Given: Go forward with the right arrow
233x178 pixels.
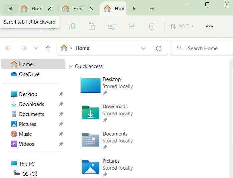Looking at the screenshot, I should point(23,48).
